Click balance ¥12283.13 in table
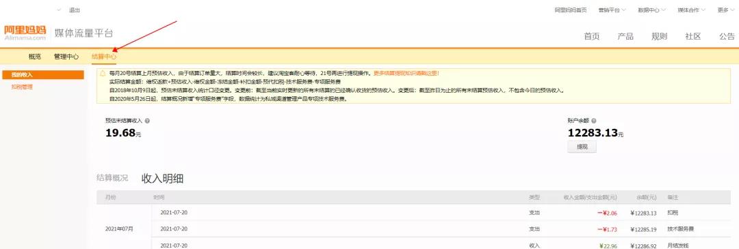Screen dimensions: 739x249 pos(643,213)
